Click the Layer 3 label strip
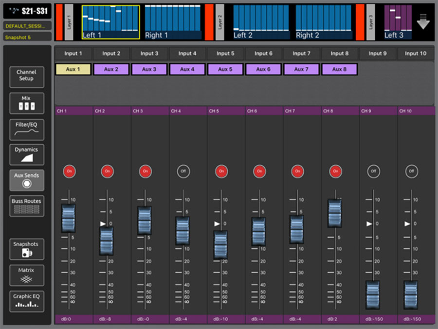438x329 pixels. [x=371, y=22]
